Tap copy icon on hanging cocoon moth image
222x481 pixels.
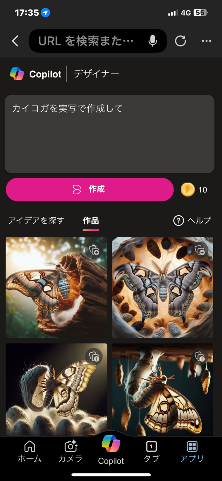point(200,356)
